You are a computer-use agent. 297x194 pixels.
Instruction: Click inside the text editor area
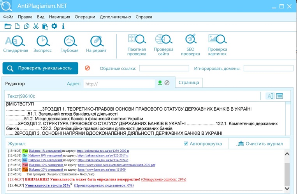145,119
